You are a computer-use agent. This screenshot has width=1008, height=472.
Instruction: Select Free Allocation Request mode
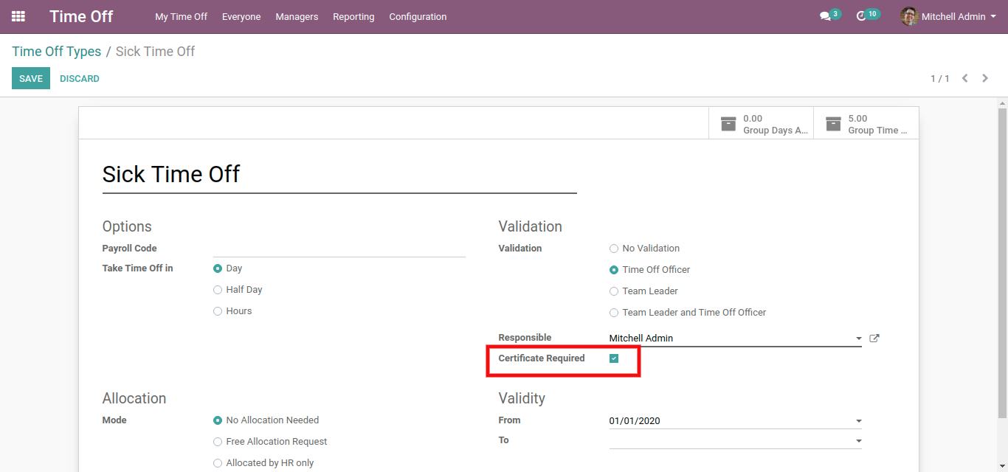218,442
